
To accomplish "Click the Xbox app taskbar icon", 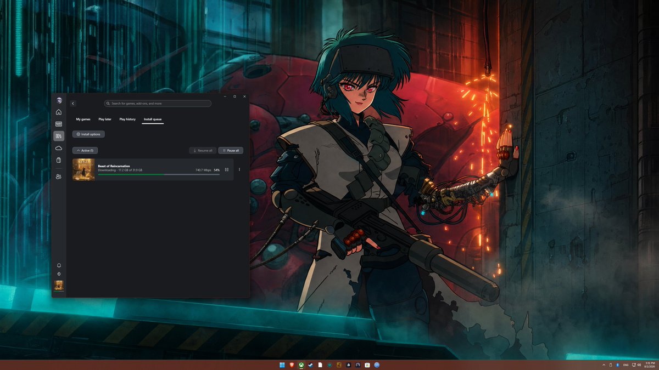I will (301, 365).
